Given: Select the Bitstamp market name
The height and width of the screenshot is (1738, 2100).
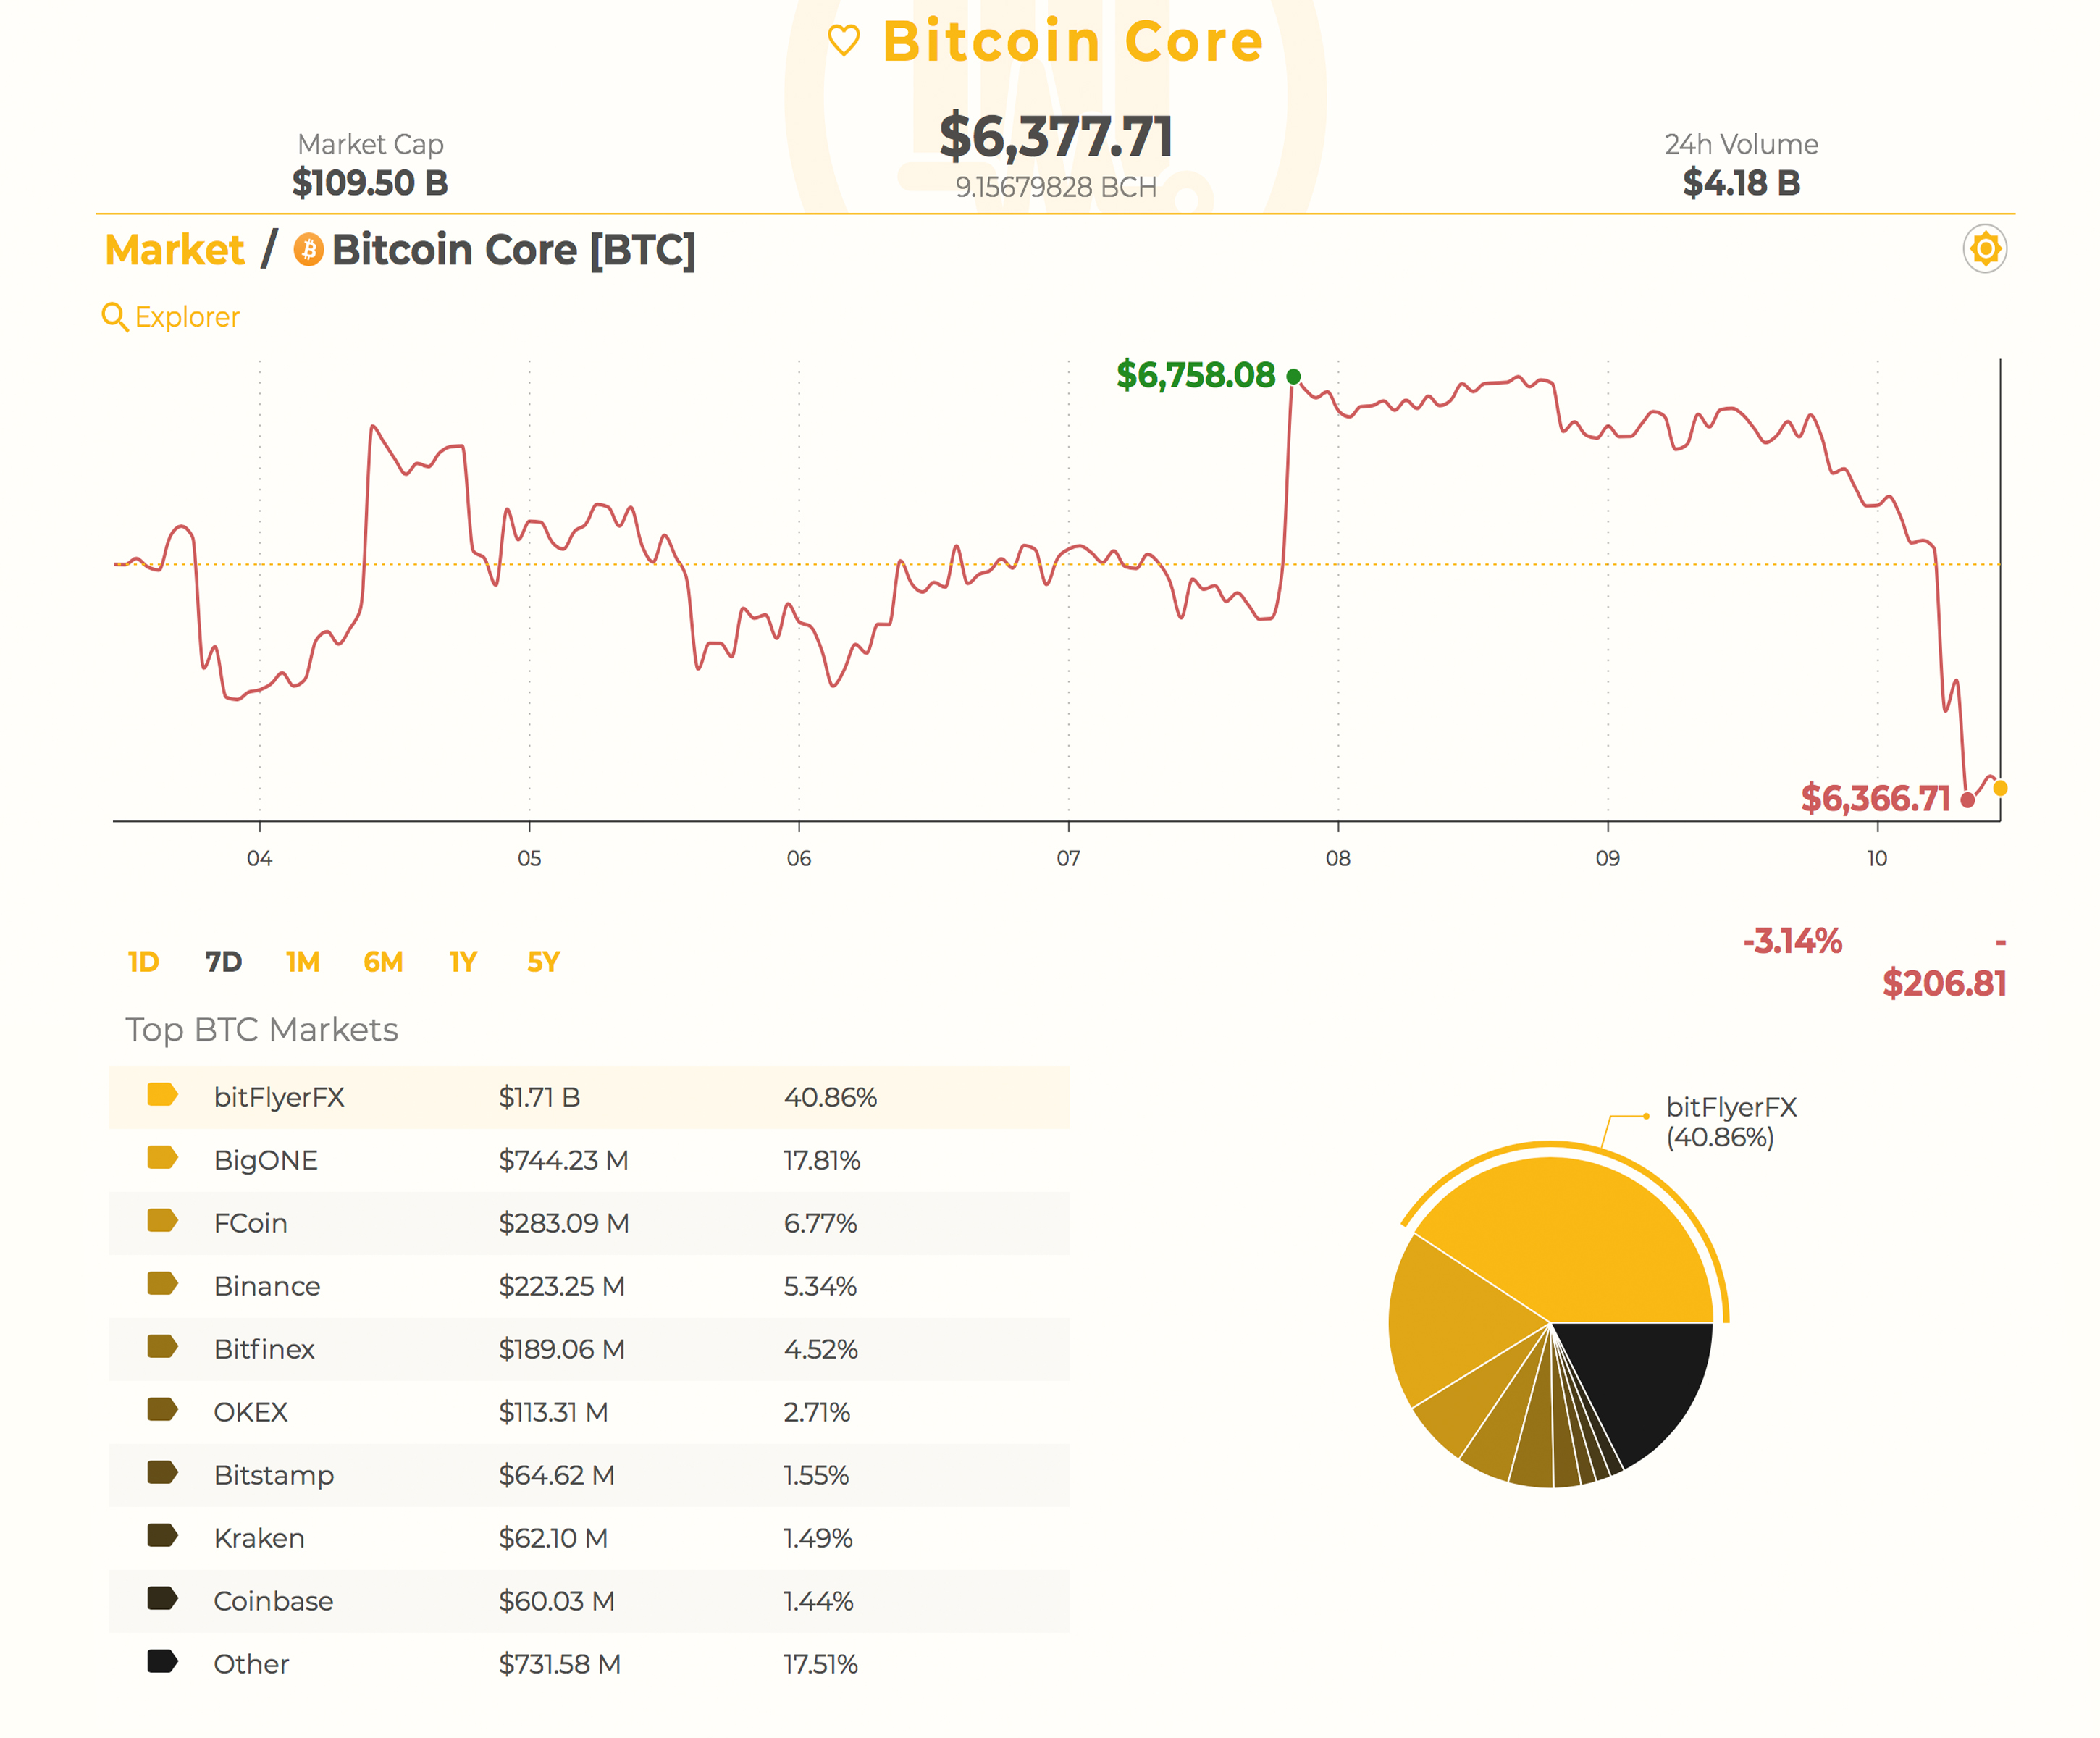Looking at the screenshot, I should [274, 1476].
